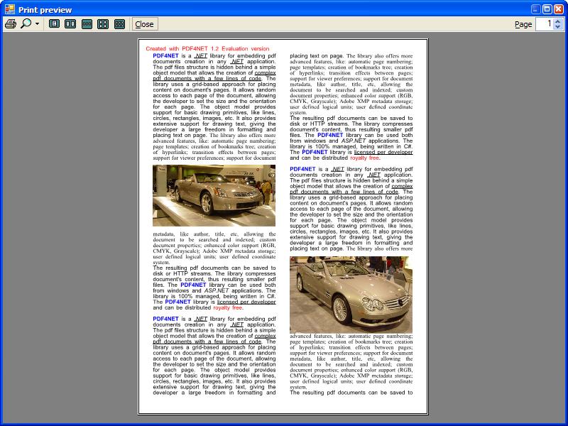
Task: Click the "Page" label in the toolbar
Action: coord(523,24)
